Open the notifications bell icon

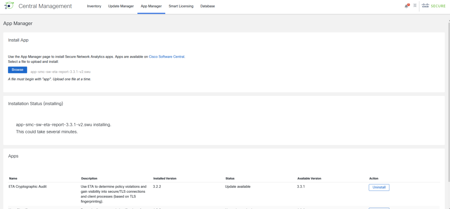point(406,6)
